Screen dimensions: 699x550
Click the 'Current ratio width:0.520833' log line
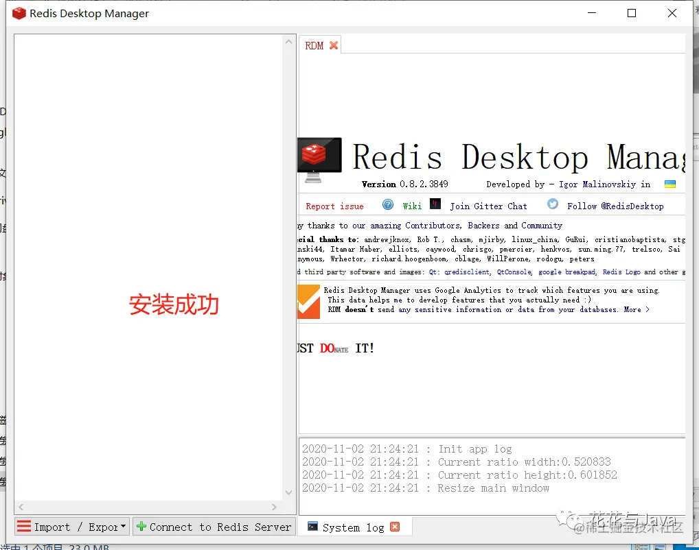pyautogui.click(x=457, y=462)
